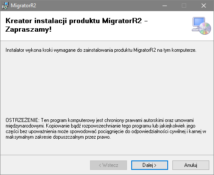This screenshot has height=175, width=214.
Task: Proceed with the Dalej > button
Action: (x=150, y=165)
